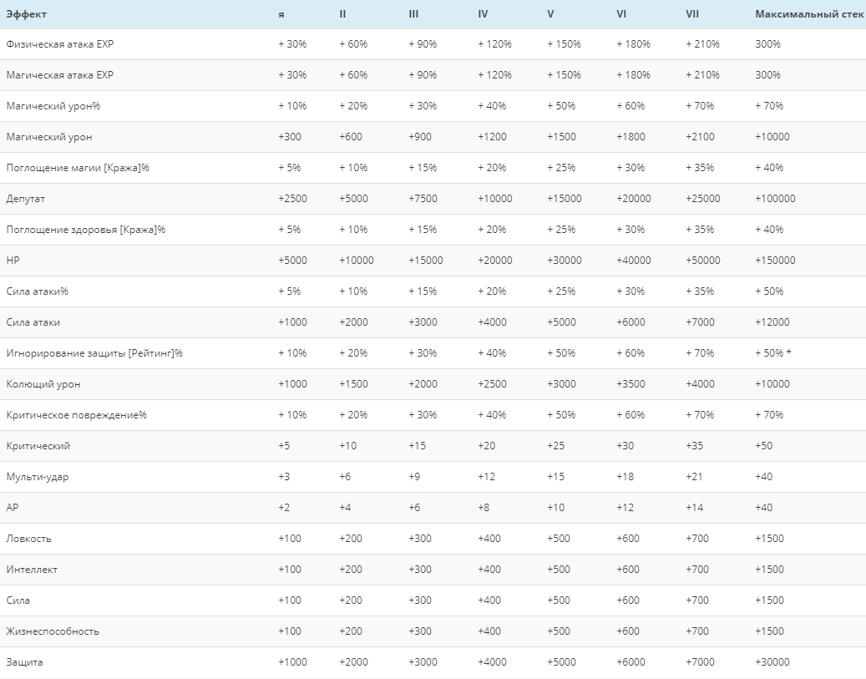Click the + 50% * value for Игнорирование защиты
866x679 pixels.
772,353
